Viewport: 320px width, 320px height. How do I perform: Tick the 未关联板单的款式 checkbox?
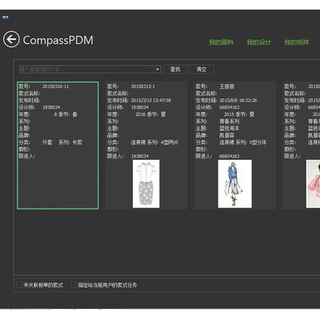[x=19, y=285]
